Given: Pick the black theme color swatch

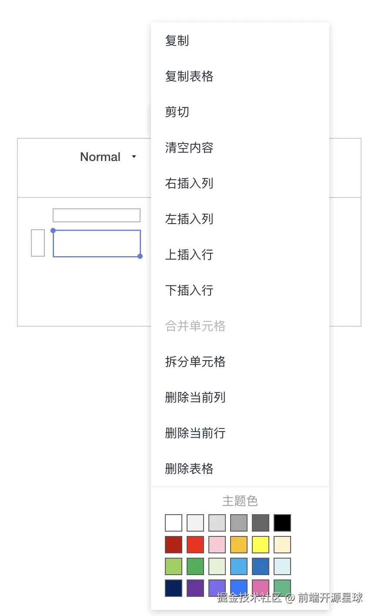Looking at the screenshot, I should (282, 522).
